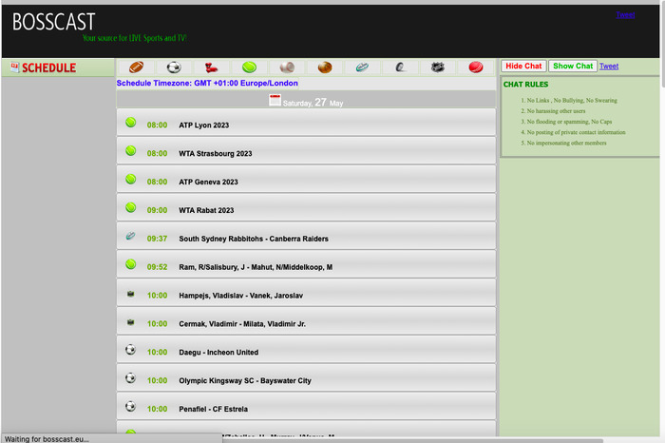This screenshot has width=665, height=443.
Task: Click the Hide Chat button
Action: coord(523,67)
